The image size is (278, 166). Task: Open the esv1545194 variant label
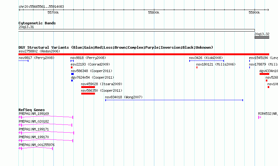[x=263, y=58]
